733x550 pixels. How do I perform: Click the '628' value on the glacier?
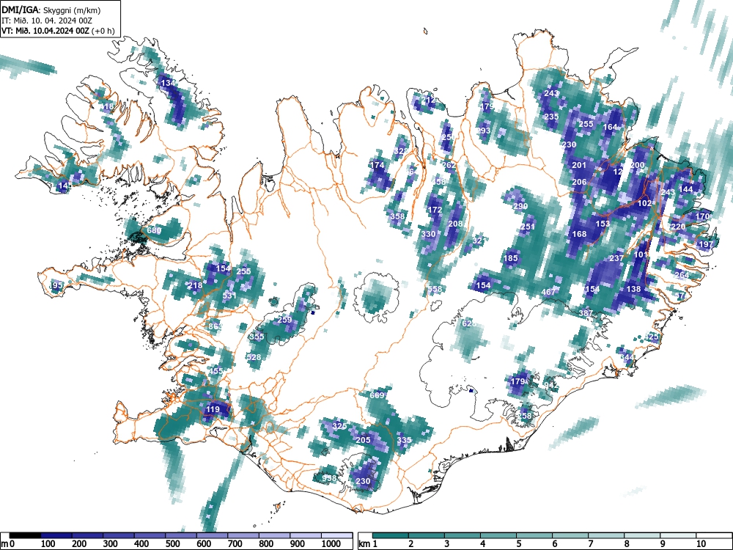468,323
